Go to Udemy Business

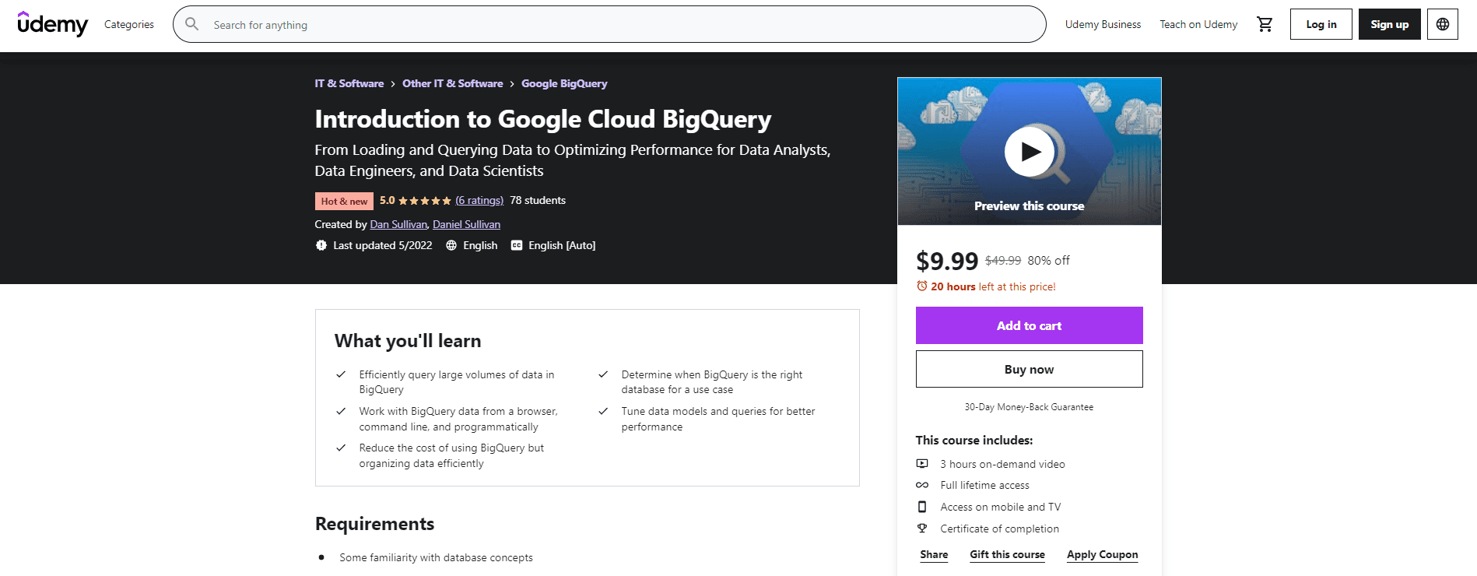click(1103, 24)
